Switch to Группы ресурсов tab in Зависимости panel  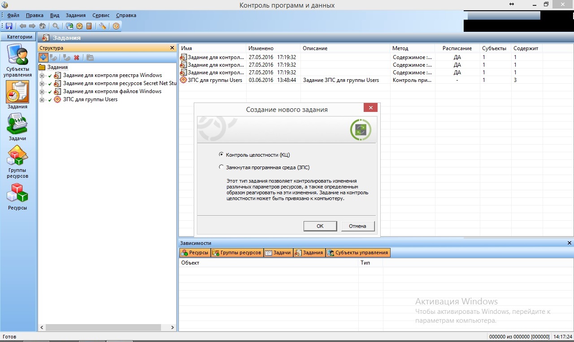pos(237,252)
